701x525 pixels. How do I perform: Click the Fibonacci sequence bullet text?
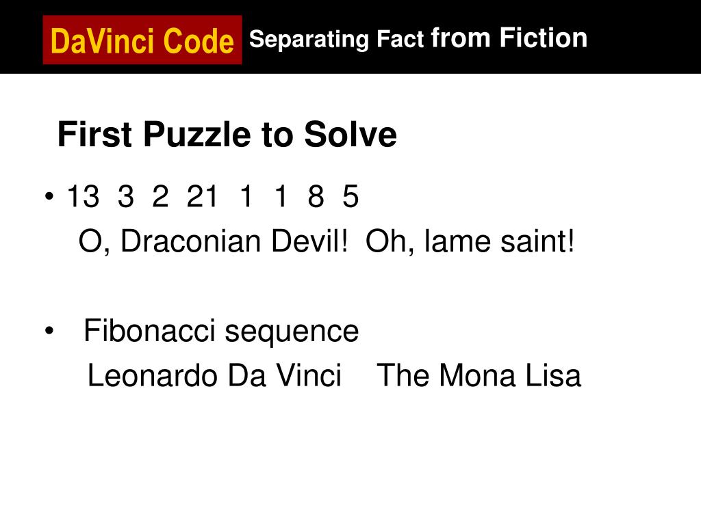[221, 332]
